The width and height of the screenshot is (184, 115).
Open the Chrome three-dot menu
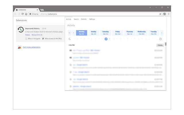pos(169,14)
